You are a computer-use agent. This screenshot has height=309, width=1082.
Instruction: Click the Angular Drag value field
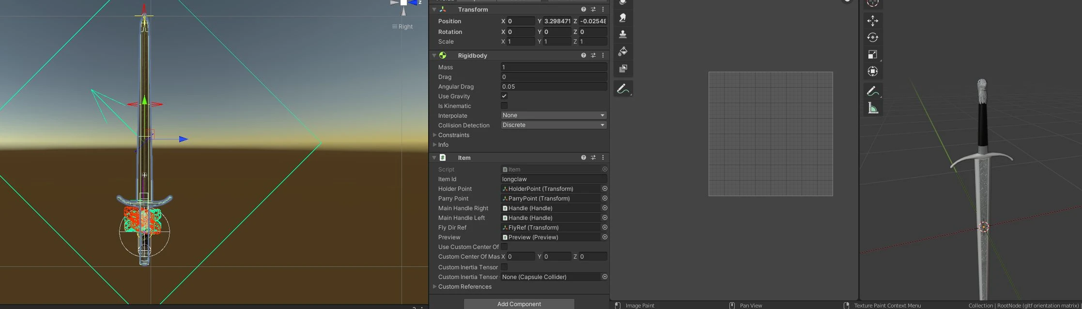[554, 86]
